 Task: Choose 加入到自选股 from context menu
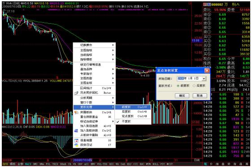[94, 126]
